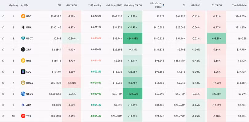Click the ADA OI 24h change -12.11%

pyautogui.click(x=217, y=105)
